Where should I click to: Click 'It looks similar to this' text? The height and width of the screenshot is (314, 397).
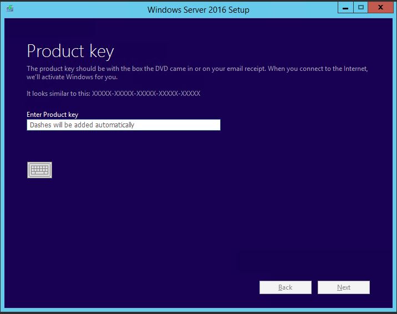58,94
